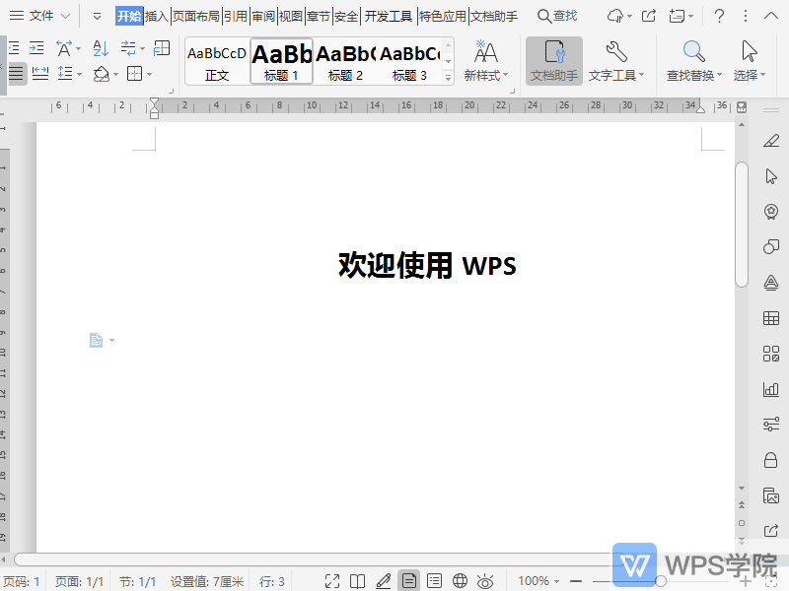Screen dimensions: 789x591
Task: Open the help question mark icon
Action: (x=720, y=16)
